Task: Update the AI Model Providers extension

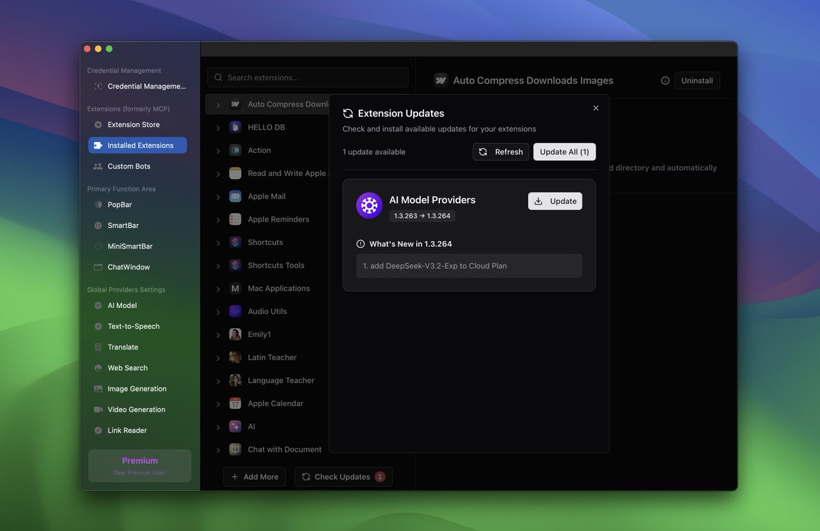Action: (555, 201)
